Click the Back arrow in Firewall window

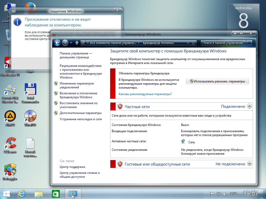[x=57, y=43]
